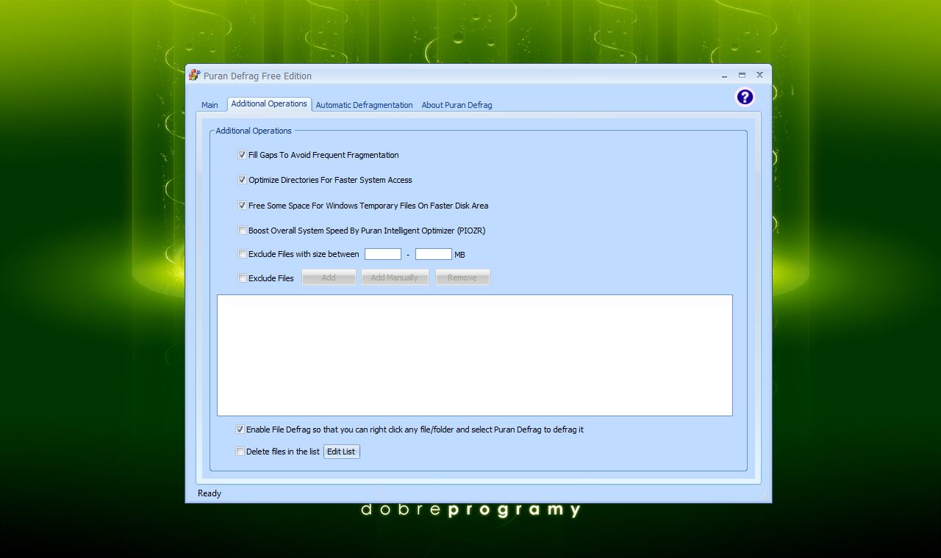Select the Additional Operations tab
The image size is (941, 558).
tap(269, 104)
